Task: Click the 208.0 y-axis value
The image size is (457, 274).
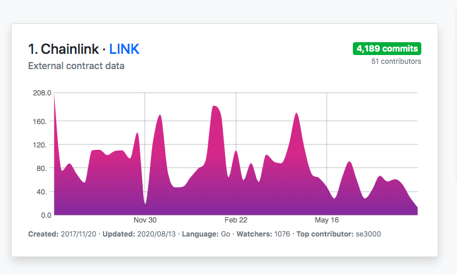Action: pyautogui.click(x=42, y=93)
